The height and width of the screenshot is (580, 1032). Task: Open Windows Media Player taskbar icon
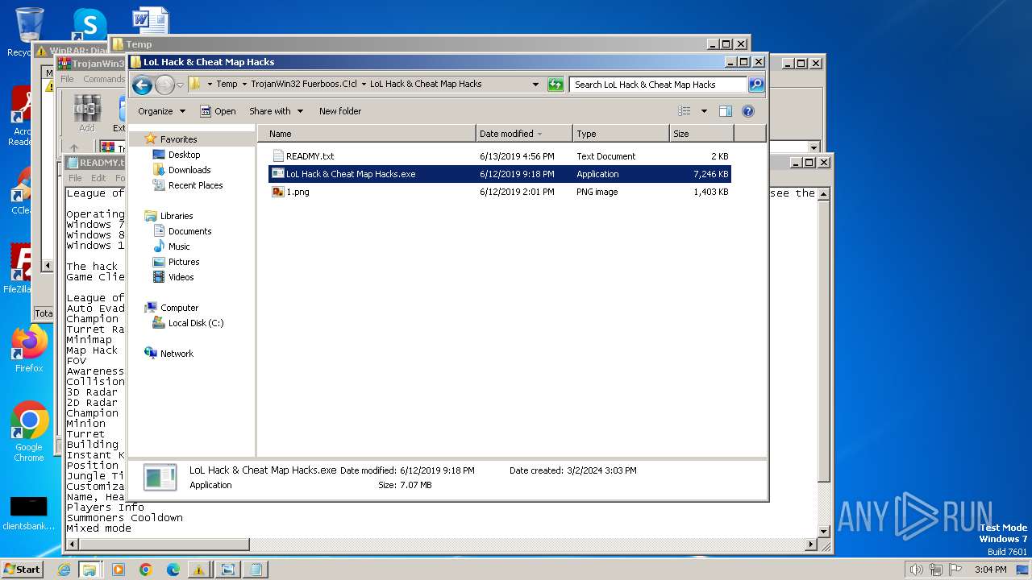tap(119, 570)
